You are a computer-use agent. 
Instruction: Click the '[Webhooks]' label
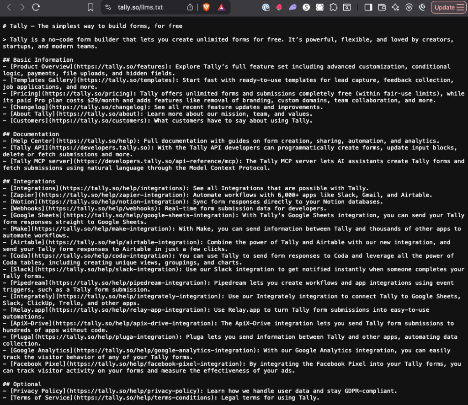point(27,208)
